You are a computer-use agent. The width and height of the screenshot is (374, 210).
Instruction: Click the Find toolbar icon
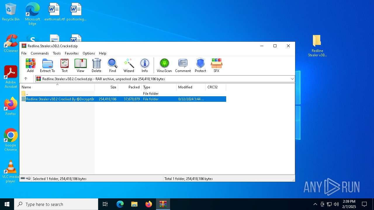(112, 65)
